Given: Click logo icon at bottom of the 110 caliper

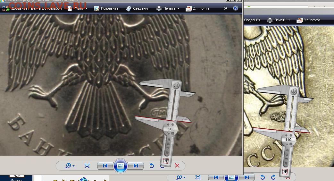Looking at the screenshot, I should pos(285,172).
